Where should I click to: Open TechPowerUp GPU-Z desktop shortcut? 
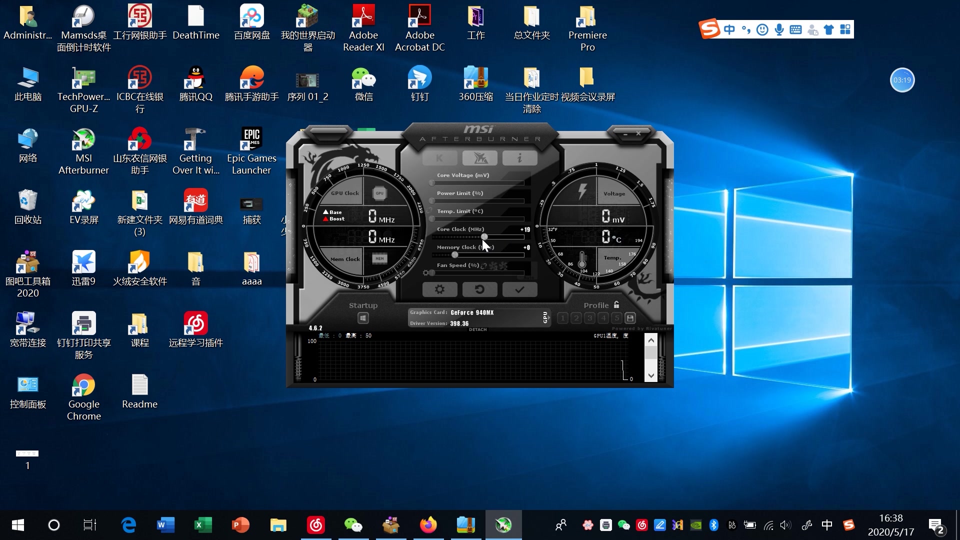click(x=83, y=90)
